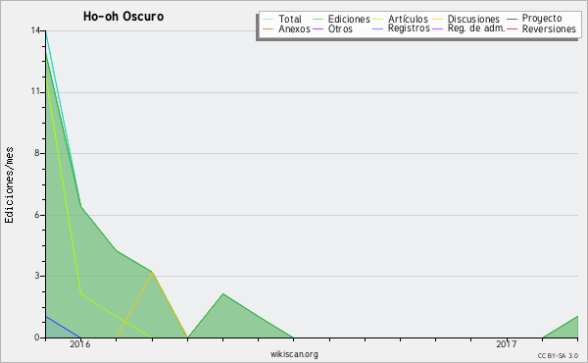Click the 2017 x-axis label

507,343
